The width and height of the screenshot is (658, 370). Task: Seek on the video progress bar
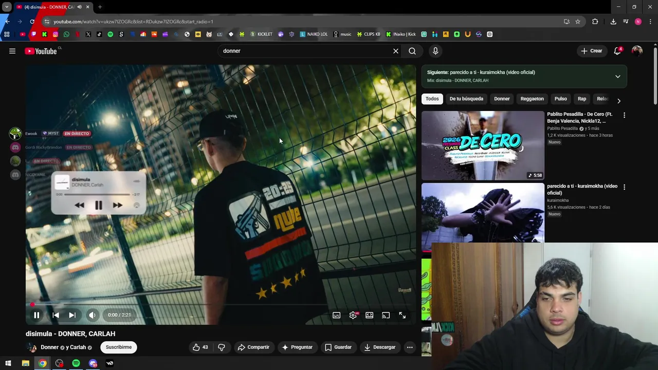click(x=221, y=305)
